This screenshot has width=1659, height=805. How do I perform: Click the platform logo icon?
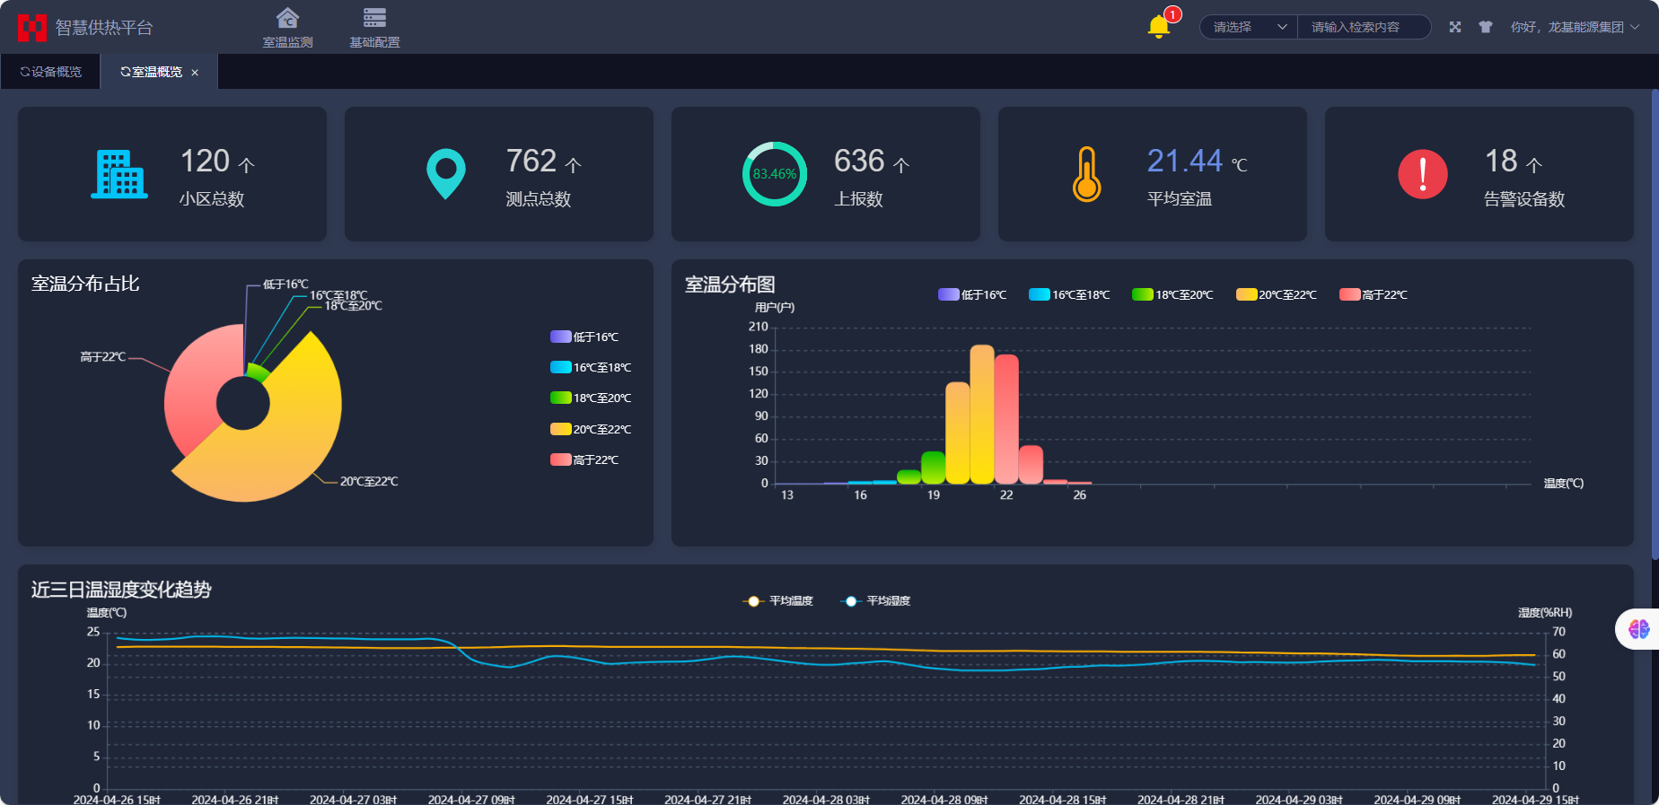[x=31, y=28]
